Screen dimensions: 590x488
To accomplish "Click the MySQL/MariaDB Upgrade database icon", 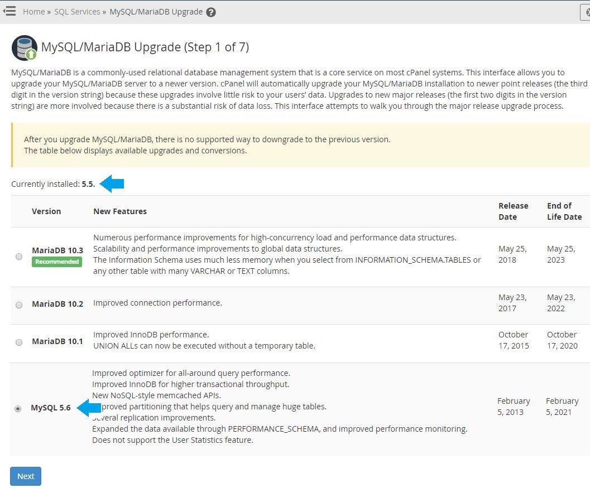I will point(25,48).
